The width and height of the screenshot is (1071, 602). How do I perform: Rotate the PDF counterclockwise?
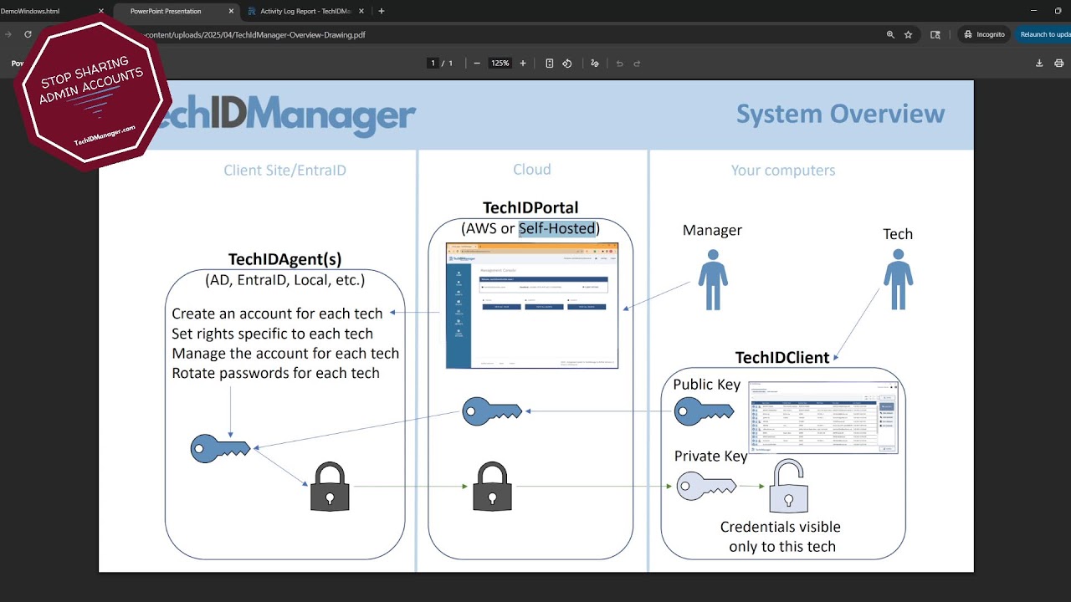click(567, 64)
